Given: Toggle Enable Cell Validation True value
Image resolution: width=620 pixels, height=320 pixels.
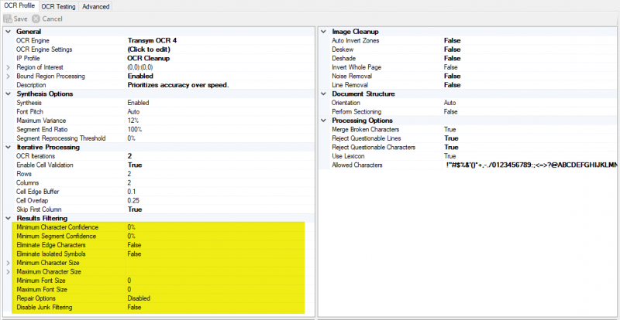Looking at the screenshot, I should pos(135,165).
